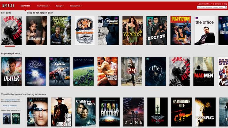Open the Final Fantasy poster
Image resolution: width=228 pixels, height=128 pixels.
click(x=109, y=112)
